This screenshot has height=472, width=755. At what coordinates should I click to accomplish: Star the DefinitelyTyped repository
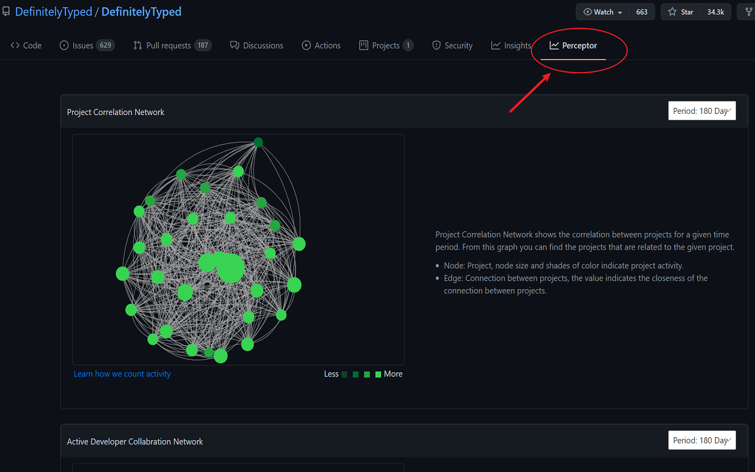coord(681,12)
